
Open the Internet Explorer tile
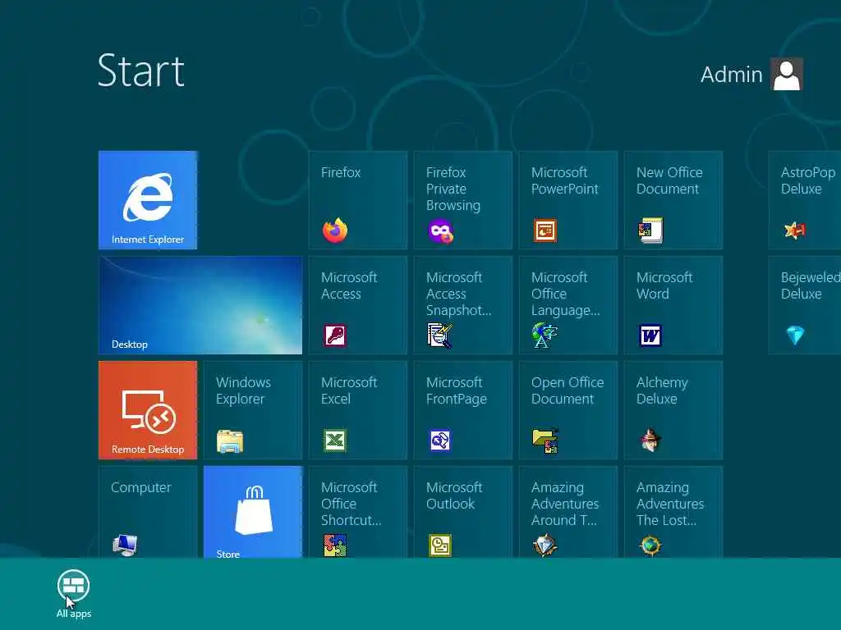point(148,200)
